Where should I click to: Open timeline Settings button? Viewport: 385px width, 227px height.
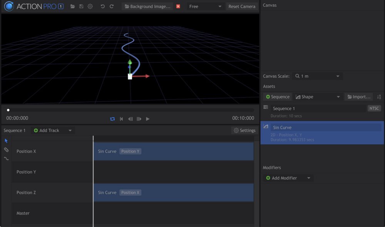pos(244,130)
